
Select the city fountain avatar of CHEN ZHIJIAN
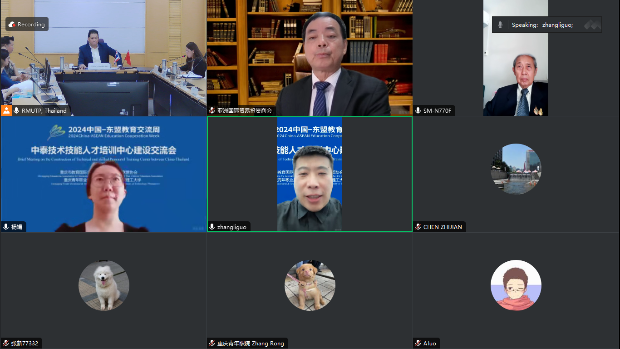point(516,169)
